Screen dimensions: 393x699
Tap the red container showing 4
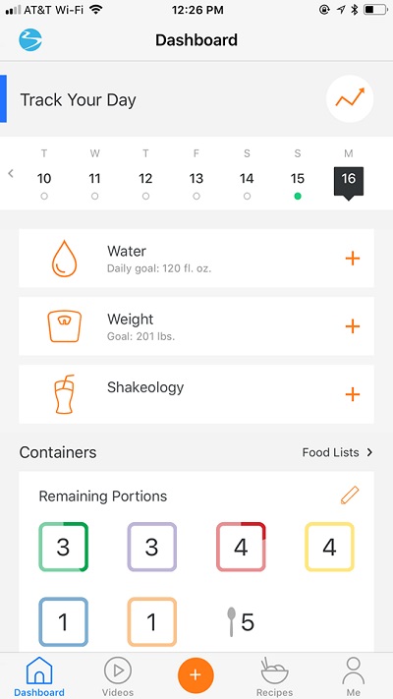point(241,547)
